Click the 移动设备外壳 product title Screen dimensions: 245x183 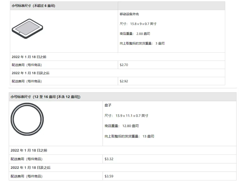129,14
